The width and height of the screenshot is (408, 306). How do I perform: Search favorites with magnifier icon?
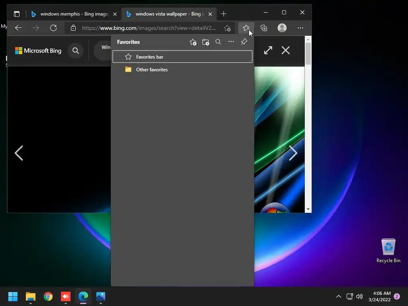pyautogui.click(x=218, y=42)
